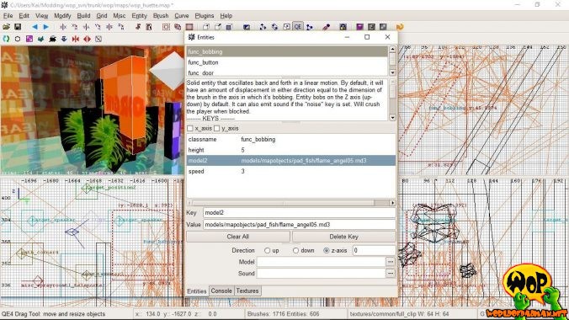Screen dimensions: 569x320
Task: Click the entity list scroll-up arrow
Action: point(392,49)
